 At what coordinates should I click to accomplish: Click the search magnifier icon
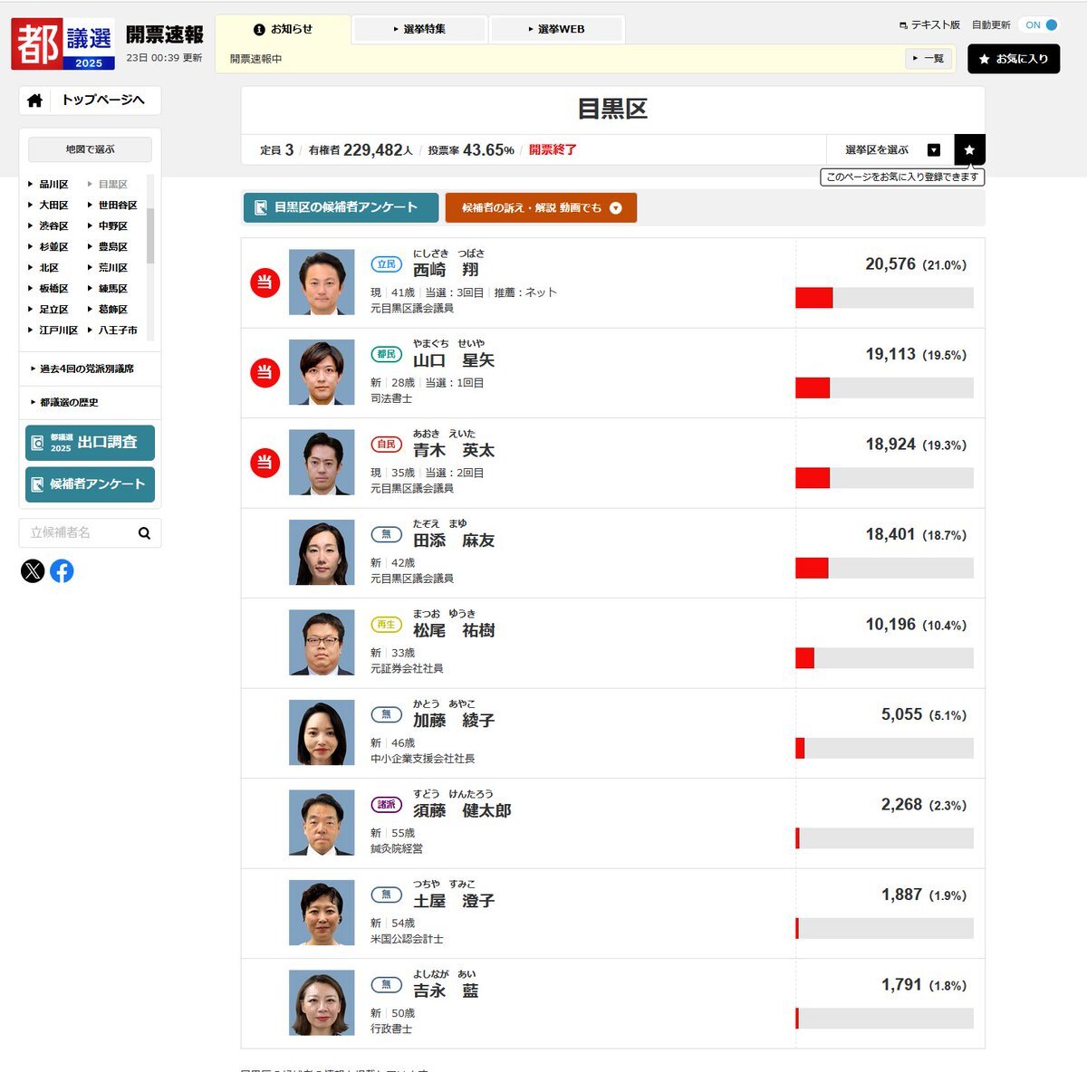tap(144, 533)
